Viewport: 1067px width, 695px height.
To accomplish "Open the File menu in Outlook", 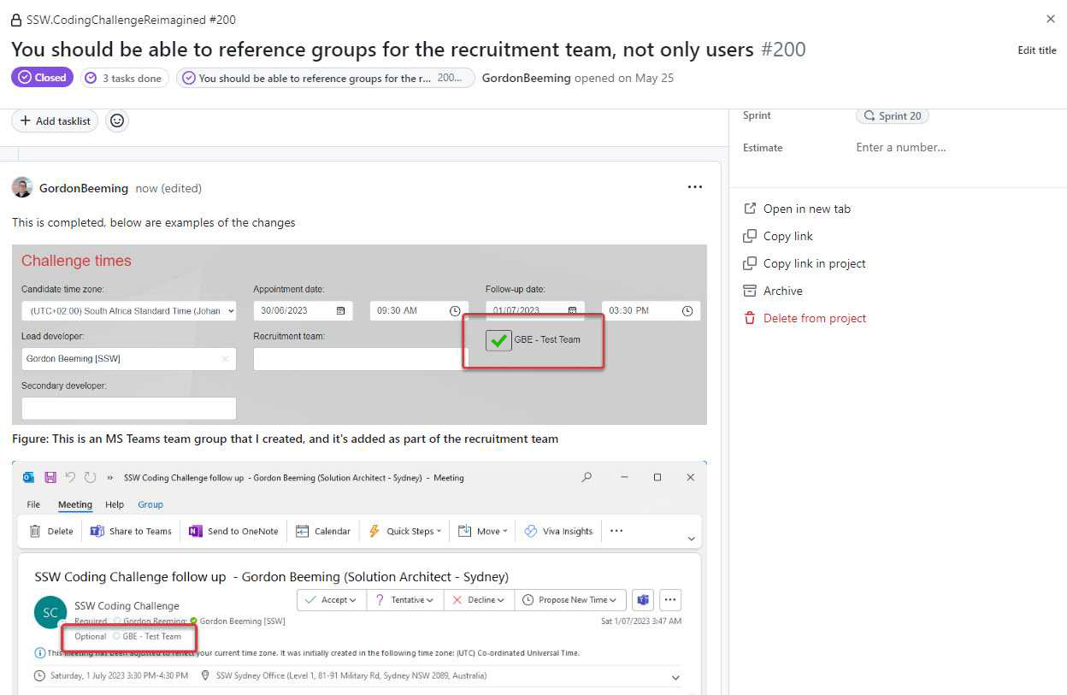I will coord(33,504).
